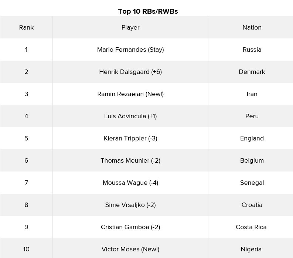Select the Luis Advincula (+1) cell
Image resolution: width=293 pixels, height=258 pixels.
[130, 116]
